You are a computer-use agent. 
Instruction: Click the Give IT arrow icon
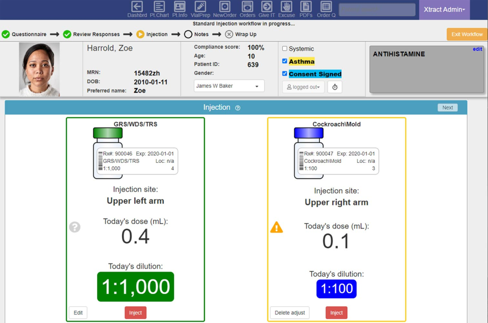click(266, 8)
